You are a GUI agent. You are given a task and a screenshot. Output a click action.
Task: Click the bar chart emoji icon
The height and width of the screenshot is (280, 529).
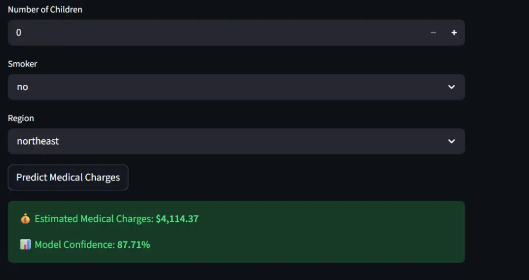(25, 245)
